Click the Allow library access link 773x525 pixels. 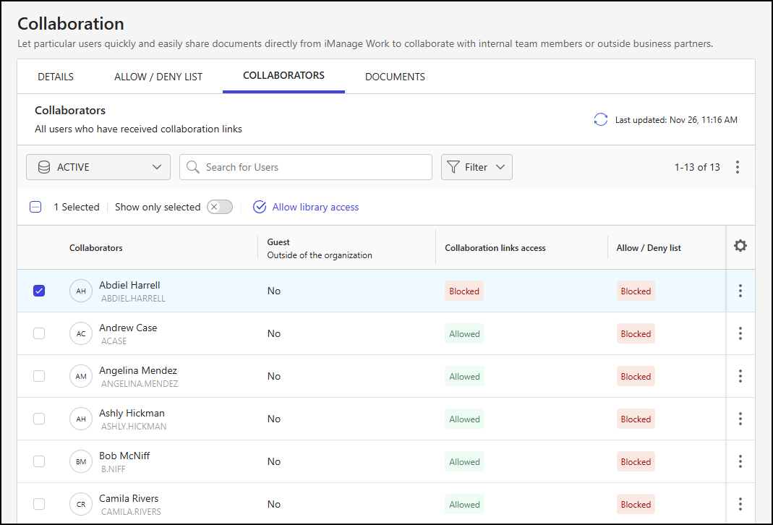(315, 207)
